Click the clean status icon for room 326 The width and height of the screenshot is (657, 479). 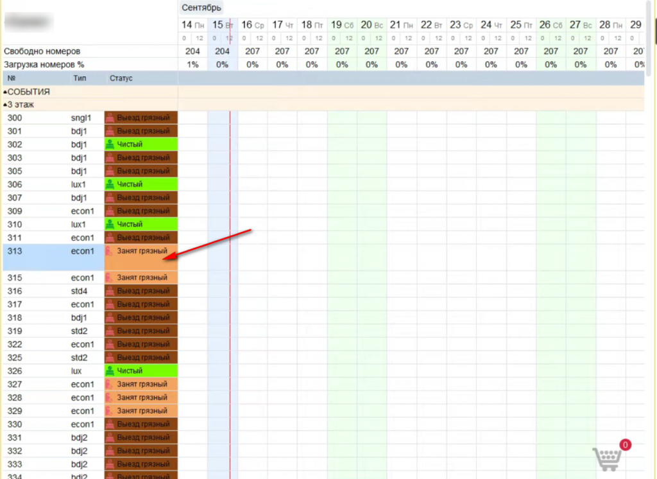110,370
